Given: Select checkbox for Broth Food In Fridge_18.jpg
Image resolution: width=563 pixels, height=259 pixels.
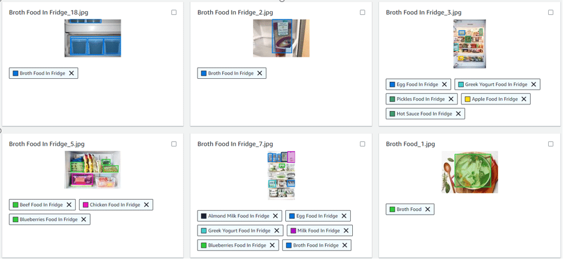Looking at the screenshot, I should (x=174, y=12).
